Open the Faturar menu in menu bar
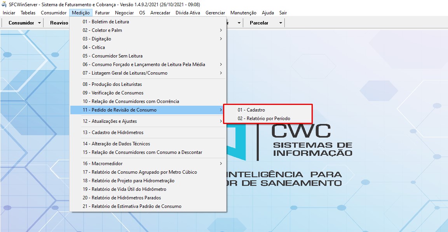448x232 pixels. point(103,13)
